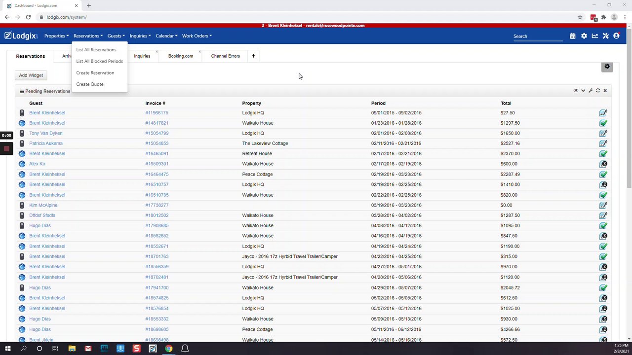Open the Properties dropdown menu
This screenshot has width=632, height=355.
pos(56,36)
